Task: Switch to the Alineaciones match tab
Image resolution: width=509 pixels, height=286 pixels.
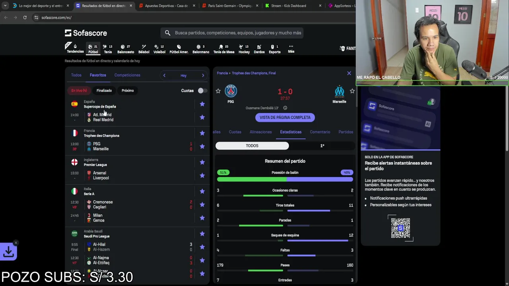Action: (x=260, y=132)
